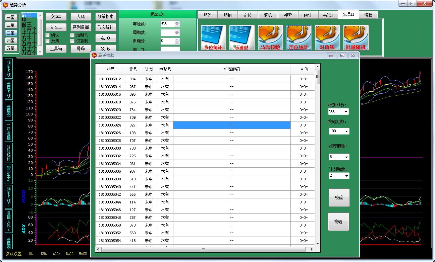Enable the 组选 checkbox
The image size is (435, 262).
coord(48,35)
